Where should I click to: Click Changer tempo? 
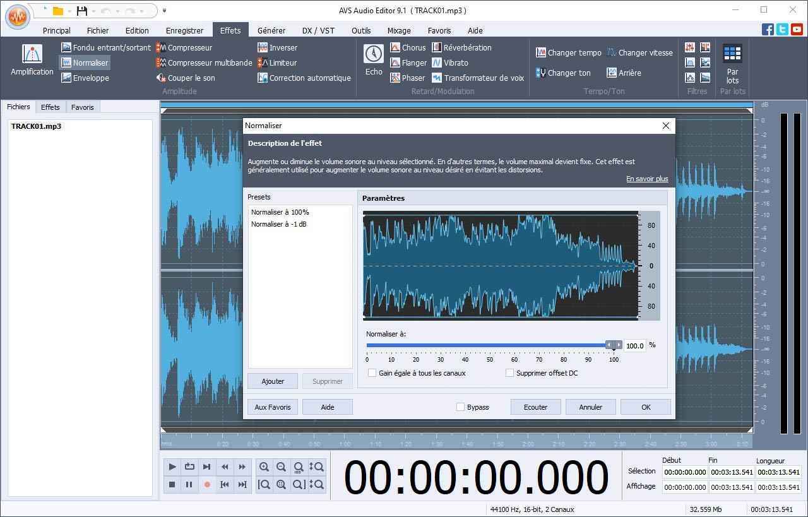coord(569,52)
